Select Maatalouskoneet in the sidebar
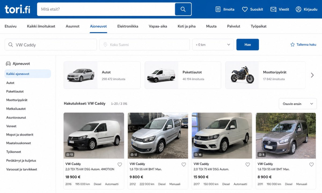Image resolution: width=322 pixels, height=193 pixels. click(x=19, y=143)
